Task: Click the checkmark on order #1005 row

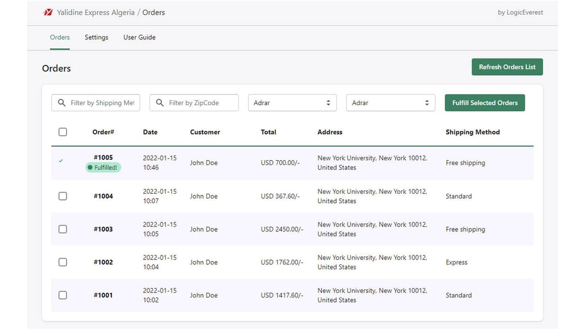Action: [x=61, y=161]
